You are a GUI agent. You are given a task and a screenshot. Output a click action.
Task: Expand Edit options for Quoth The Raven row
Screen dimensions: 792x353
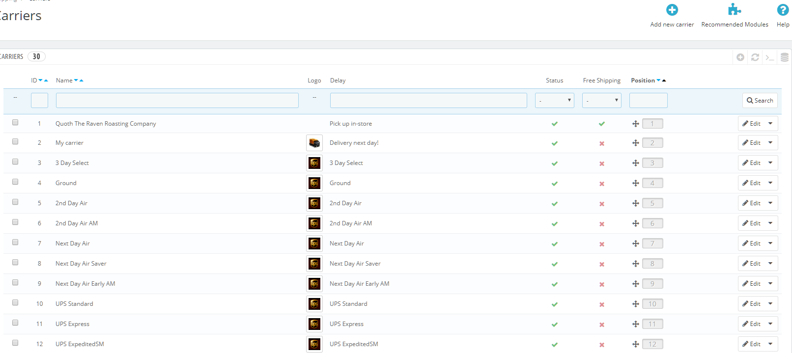770,124
